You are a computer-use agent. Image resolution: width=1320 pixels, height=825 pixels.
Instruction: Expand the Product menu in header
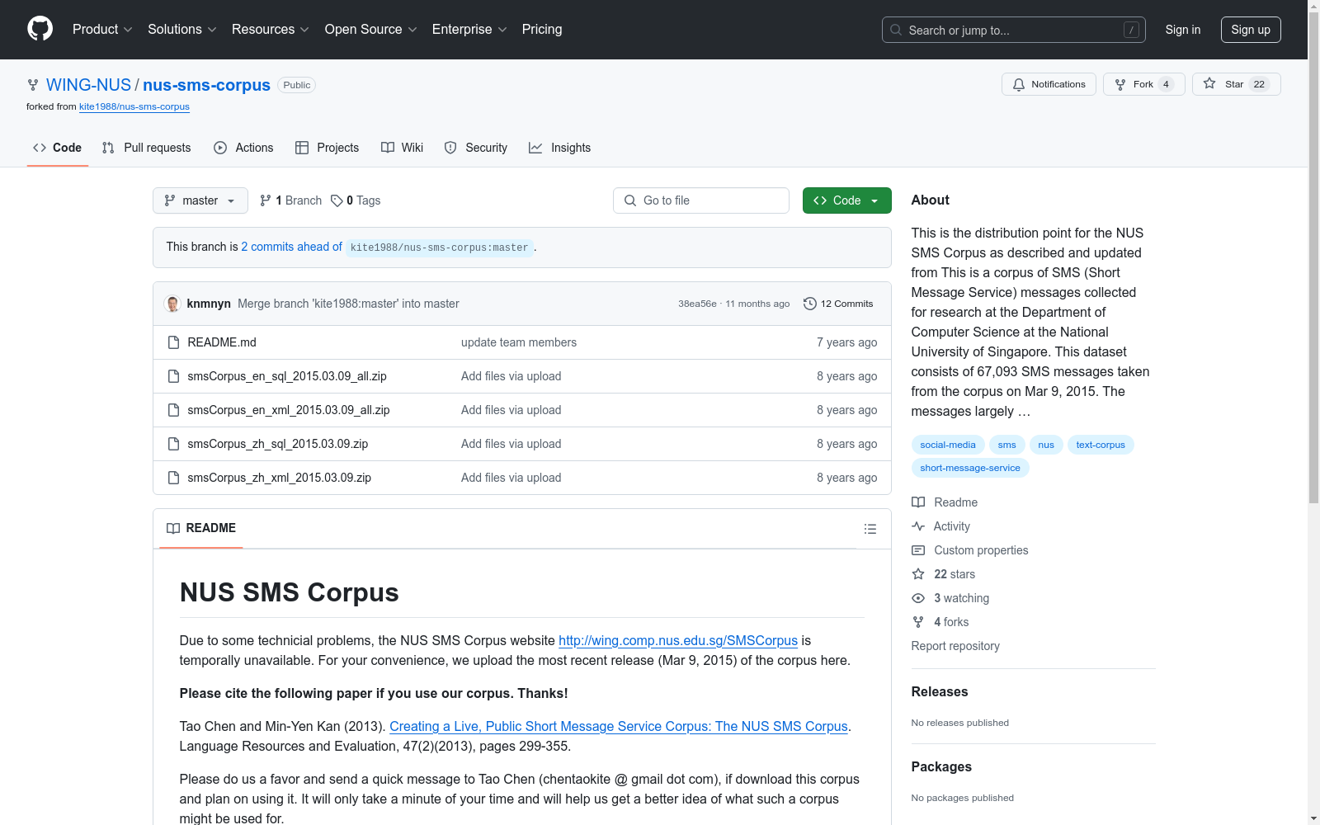tap(101, 30)
